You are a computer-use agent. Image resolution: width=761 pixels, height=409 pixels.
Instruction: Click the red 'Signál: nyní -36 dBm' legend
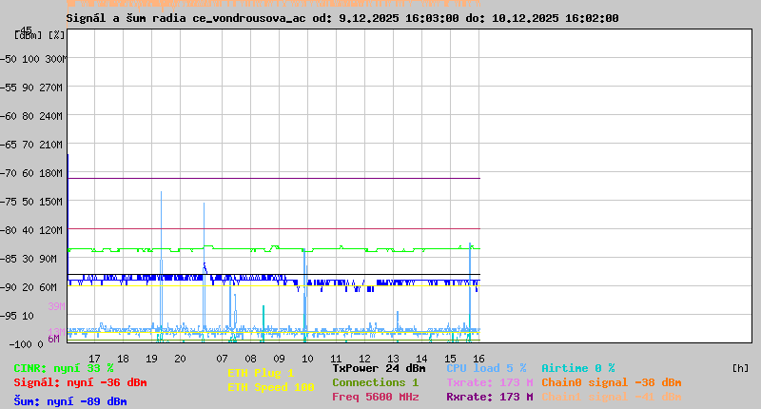pyautogui.click(x=80, y=382)
